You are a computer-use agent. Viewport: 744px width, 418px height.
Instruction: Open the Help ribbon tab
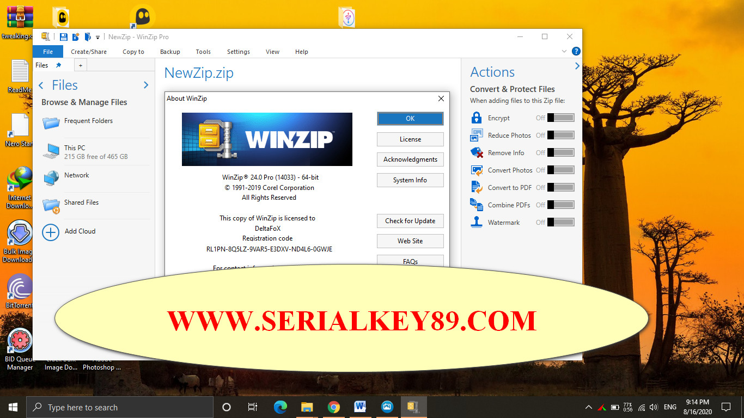[301, 52]
